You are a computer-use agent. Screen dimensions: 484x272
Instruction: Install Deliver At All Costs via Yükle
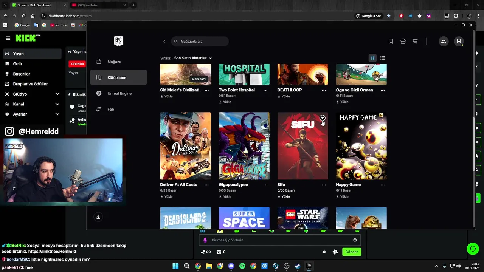(166, 196)
